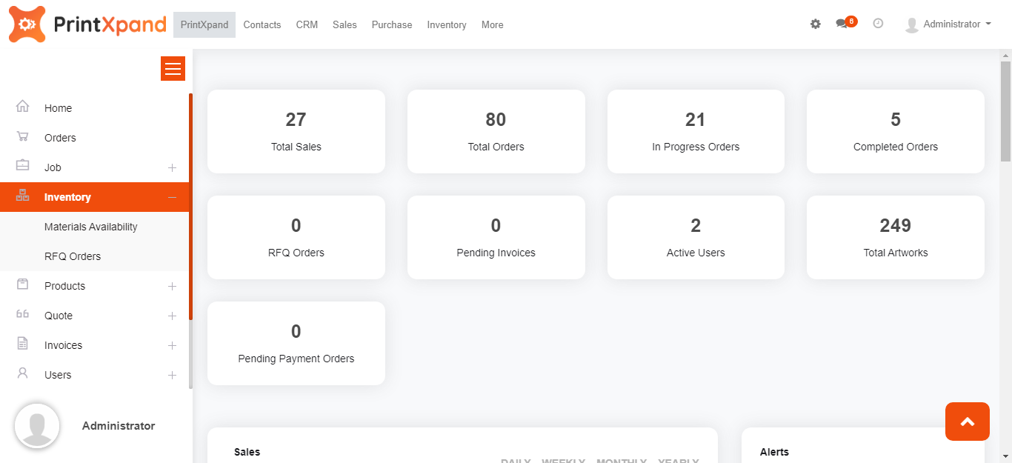Open the Administrator user dropdown

tap(950, 24)
